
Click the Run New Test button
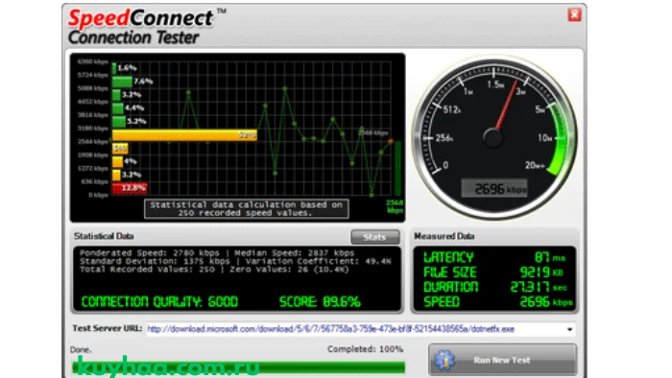(x=502, y=360)
